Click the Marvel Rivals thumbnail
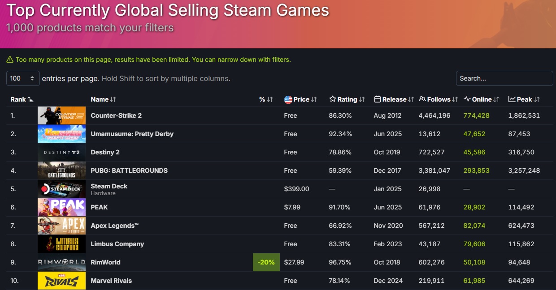The width and height of the screenshot is (556, 290). coord(61,281)
